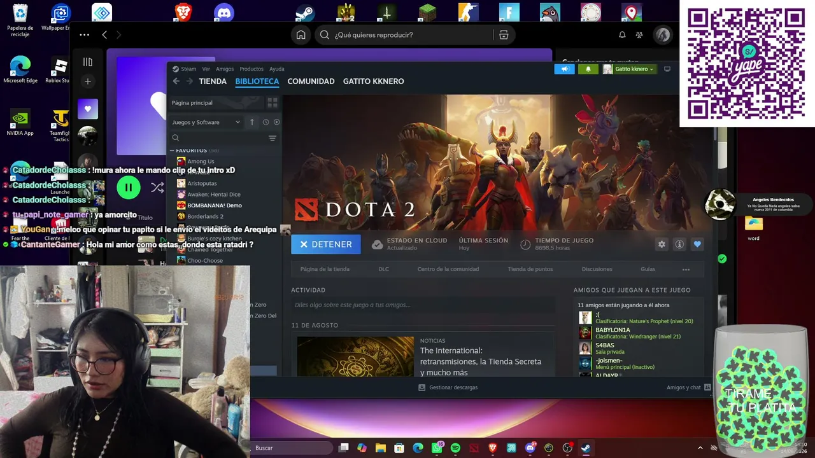Open more Dota 2 links ellipsis
The width and height of the screenshot is (815, 458).
click(x=686, y=269)
